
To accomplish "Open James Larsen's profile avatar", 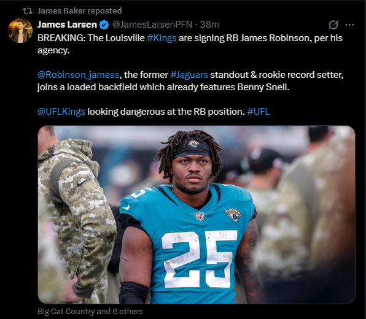I will 20,31.
